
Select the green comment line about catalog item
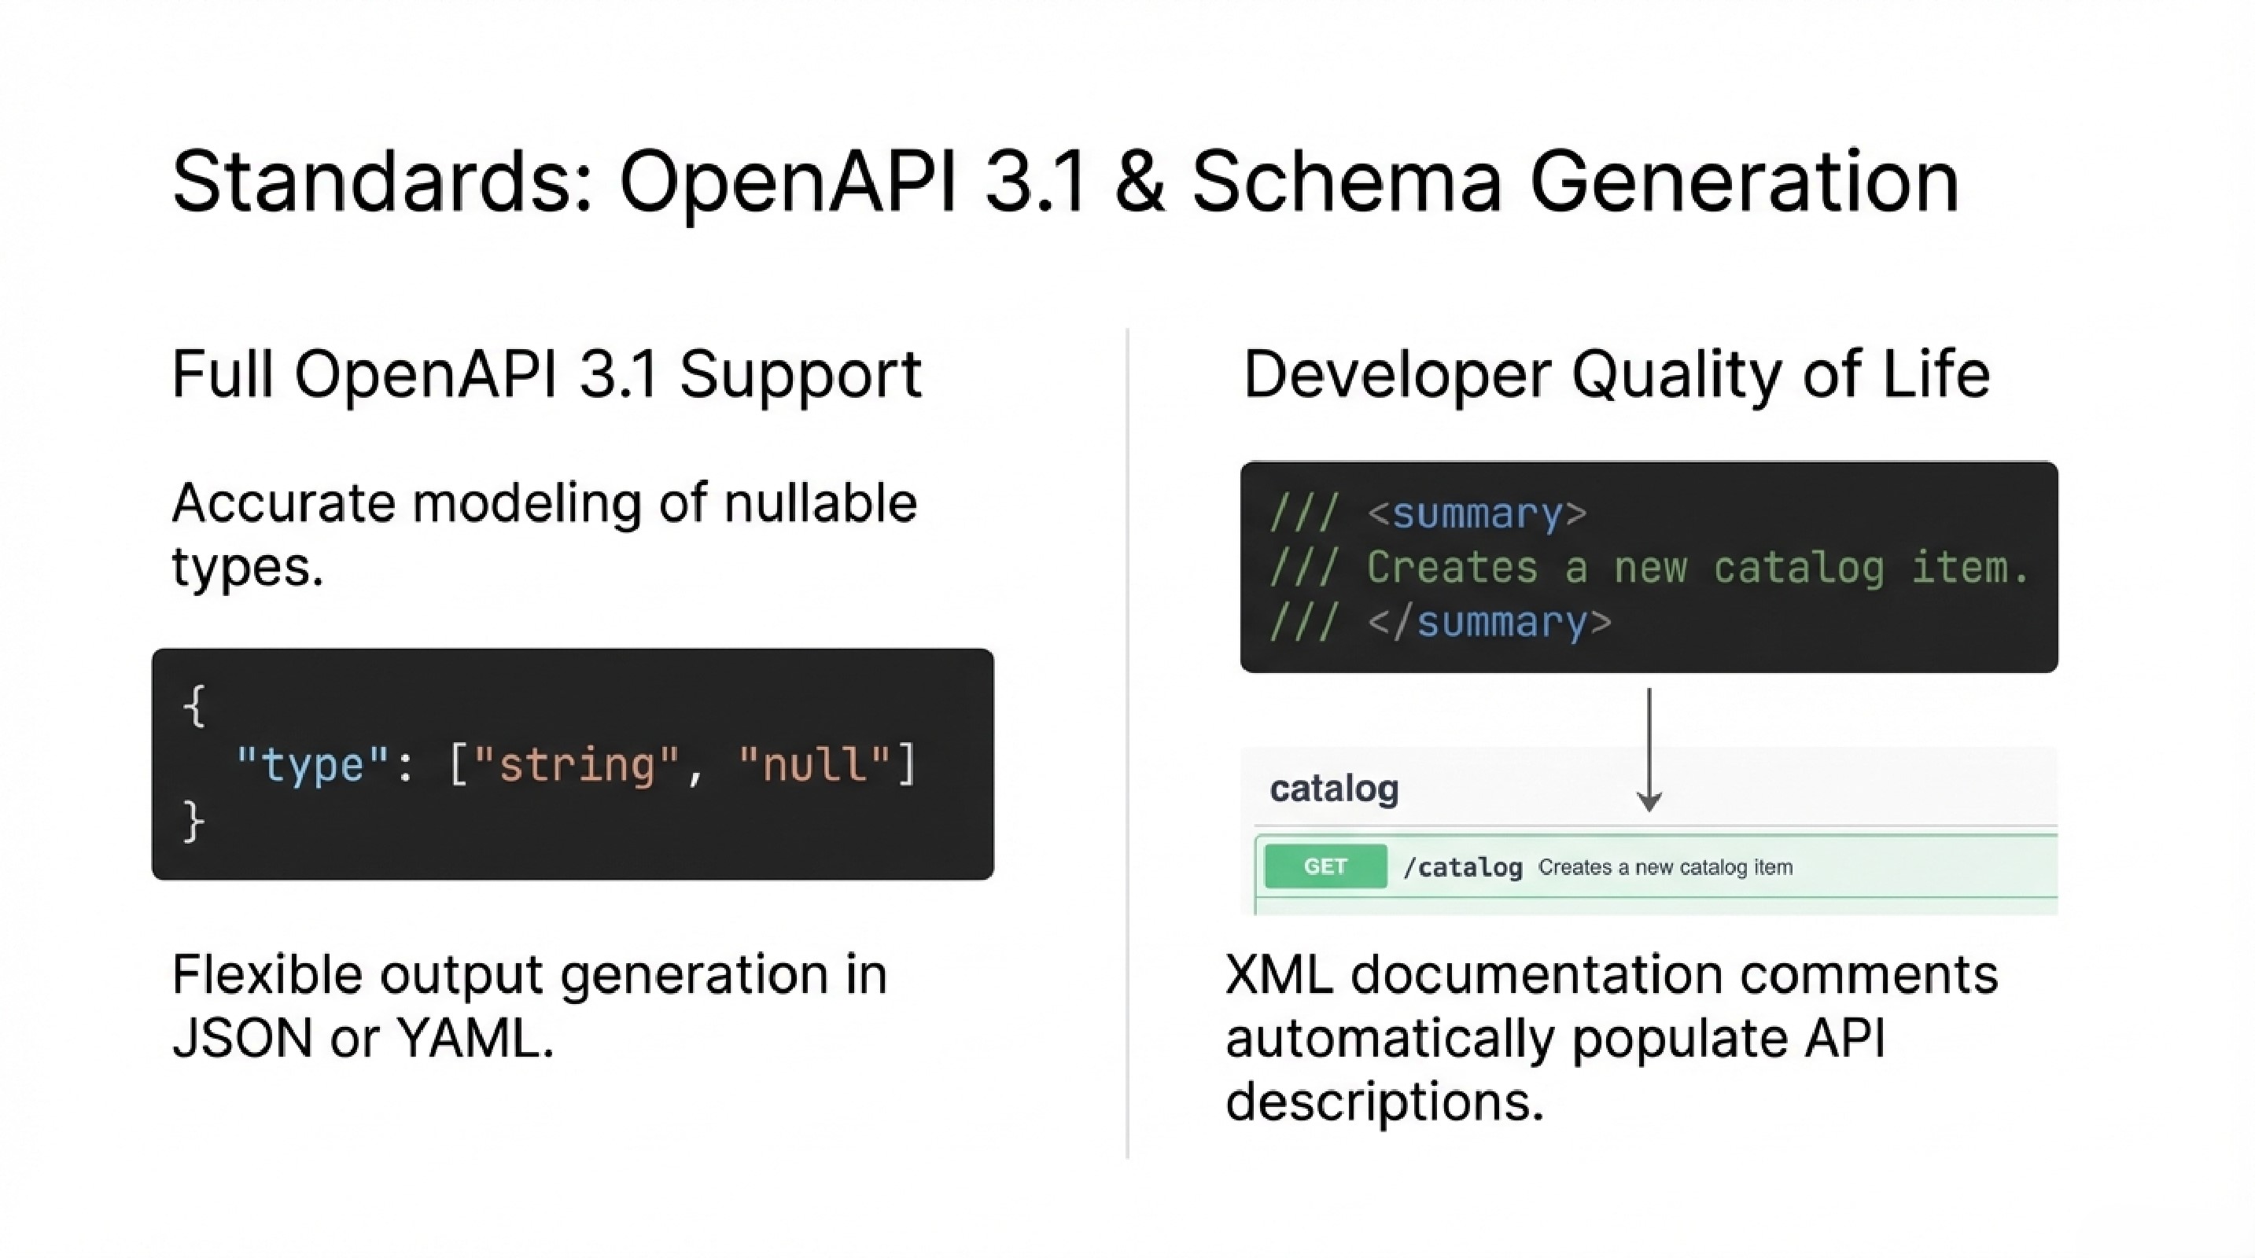[x=1697, y=568]
